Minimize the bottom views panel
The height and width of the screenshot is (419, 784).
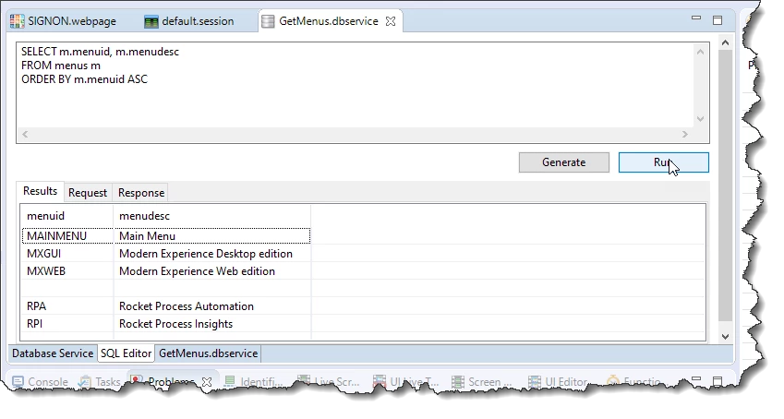696,379
